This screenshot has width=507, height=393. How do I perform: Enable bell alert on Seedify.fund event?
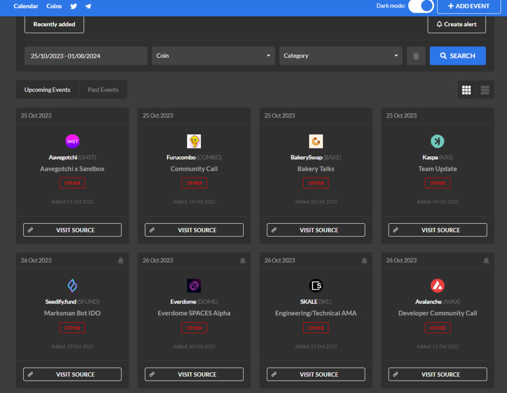(x=121, y=260)
